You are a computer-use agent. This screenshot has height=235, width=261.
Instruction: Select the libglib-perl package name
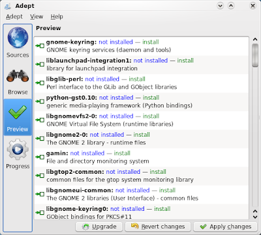click(65, 79)
